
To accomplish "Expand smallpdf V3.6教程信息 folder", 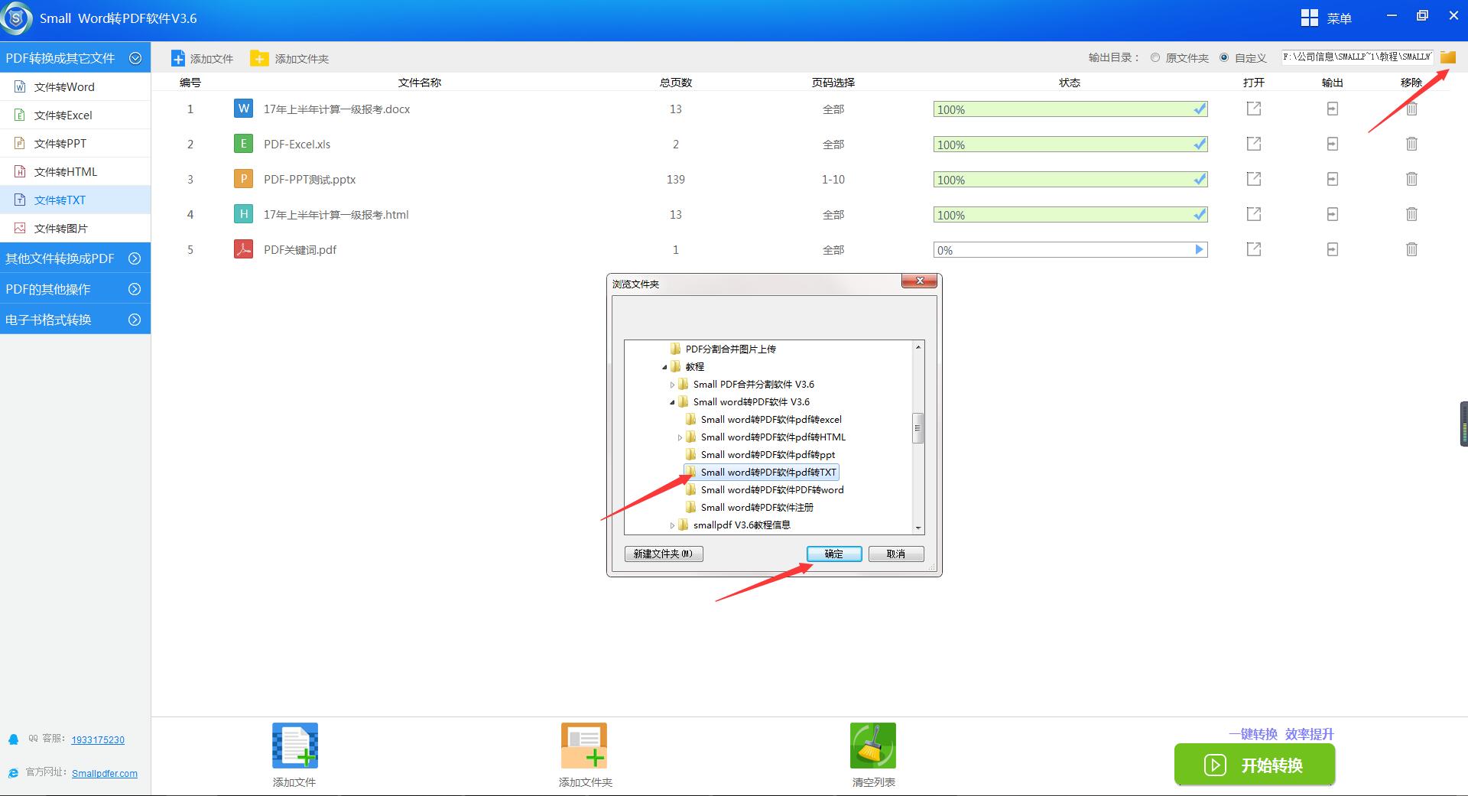I will [x=672, y=525].
